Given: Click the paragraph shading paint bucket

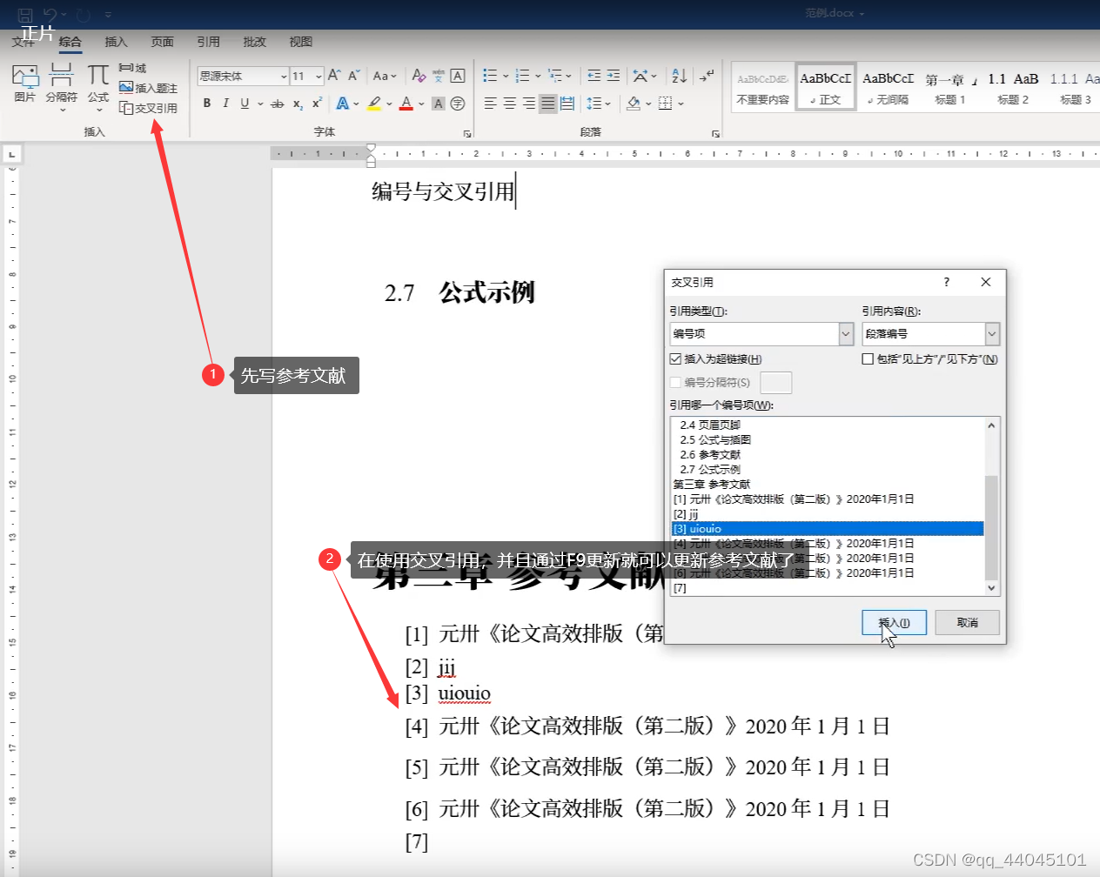Looking at the screenshot, I should tap(634, 104).
